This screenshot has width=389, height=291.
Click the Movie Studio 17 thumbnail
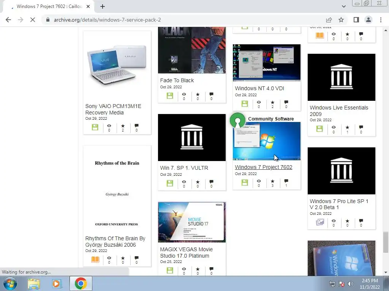click(x=192, y=222)
